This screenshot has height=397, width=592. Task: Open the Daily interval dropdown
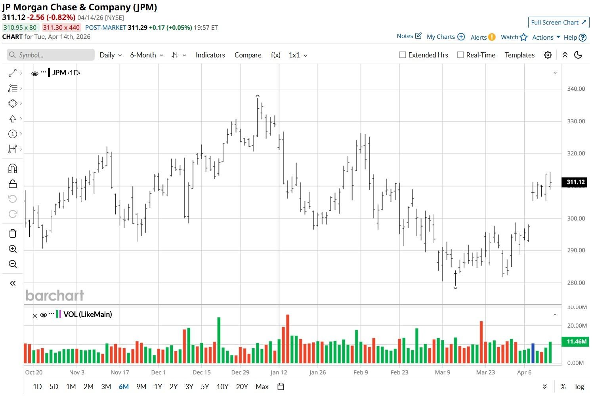tap(111, 55)
